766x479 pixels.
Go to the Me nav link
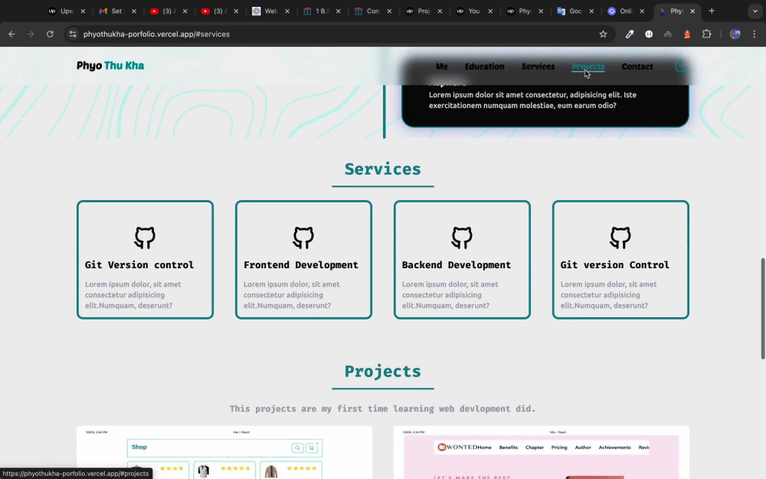442,67
